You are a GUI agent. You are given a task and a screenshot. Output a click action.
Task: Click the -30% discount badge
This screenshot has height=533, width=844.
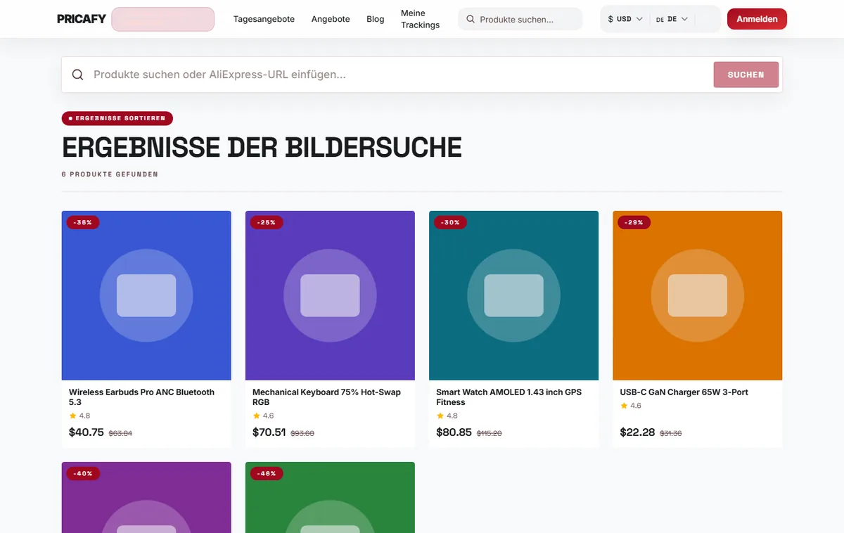pos(451,222)
